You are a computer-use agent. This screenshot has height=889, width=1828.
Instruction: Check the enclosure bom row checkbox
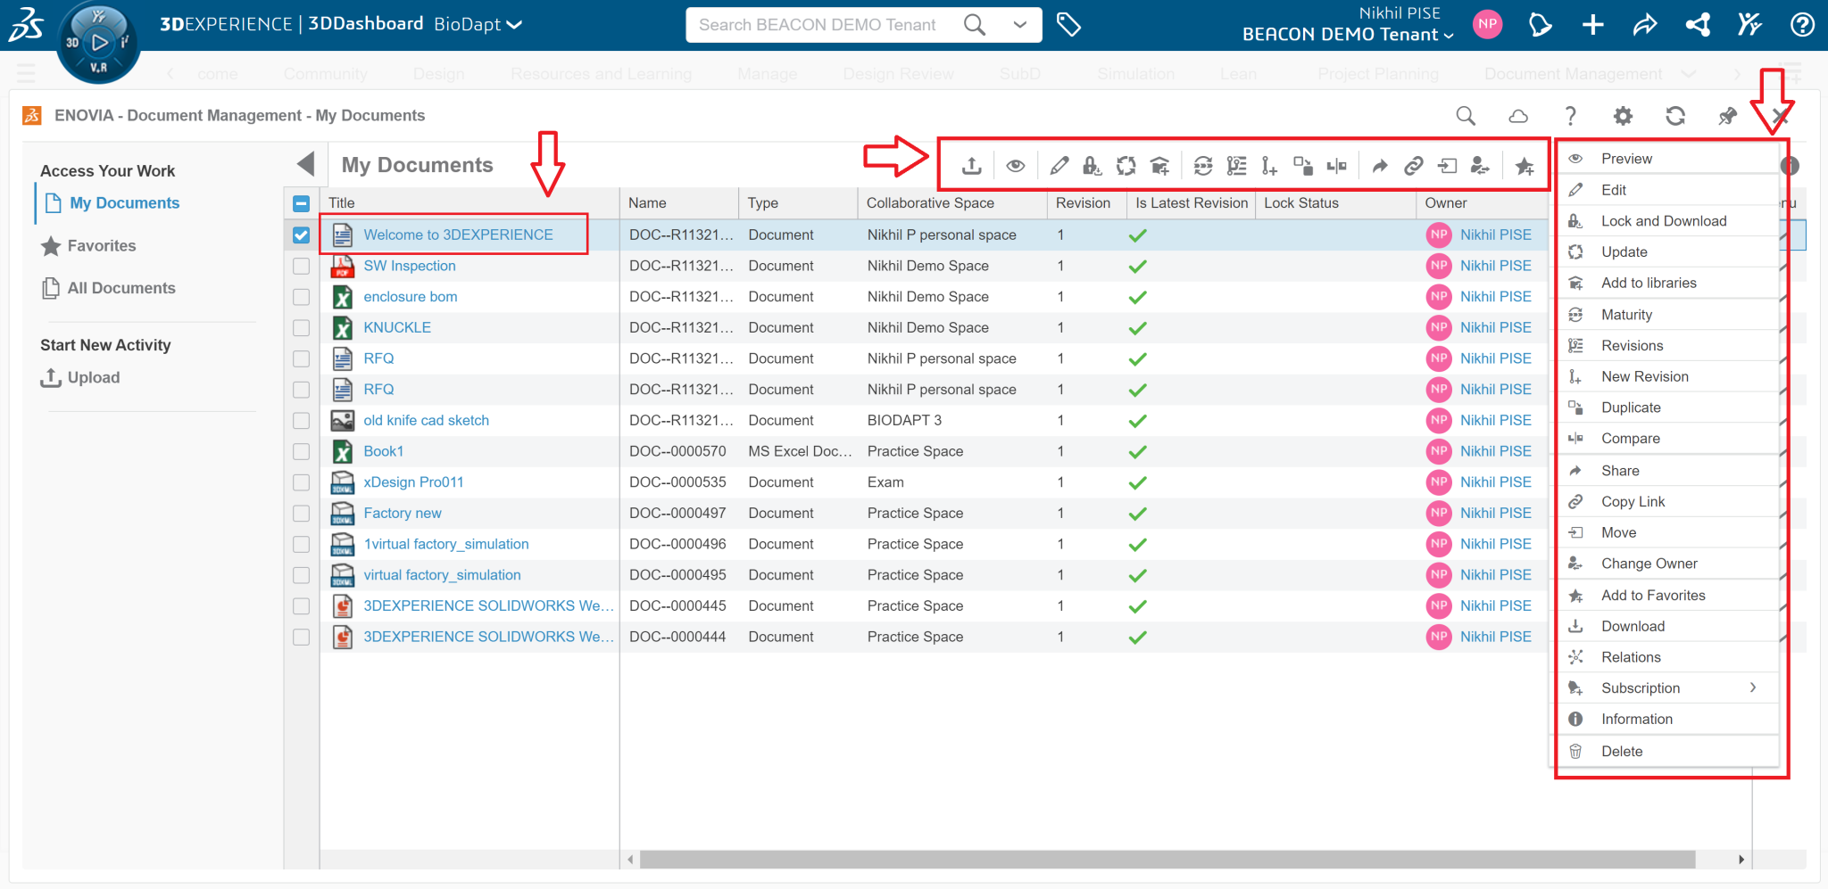pyautogui.click(x=301, y=297)
